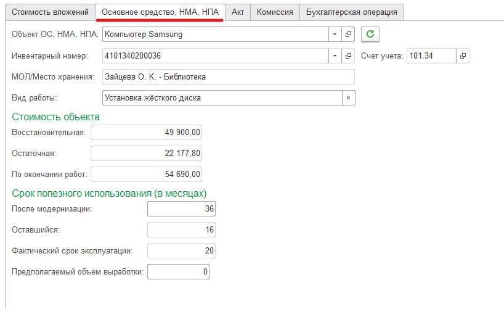Viewport: 504px width, 309px height.
Task: Click the После модернизации months field
Action: 182,209
